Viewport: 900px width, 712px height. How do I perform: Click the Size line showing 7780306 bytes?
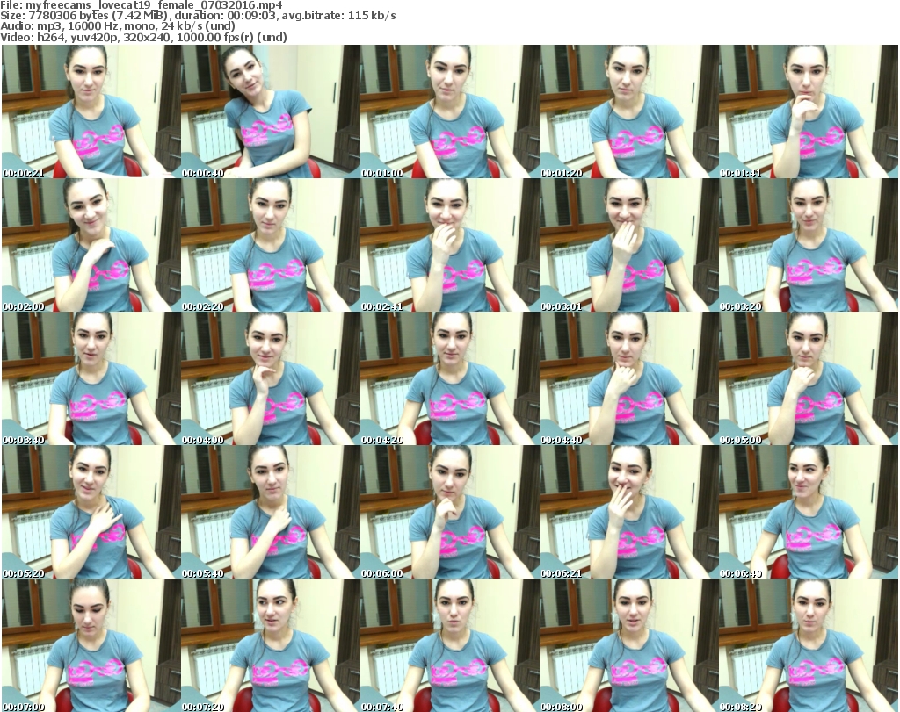pos(198,16)
